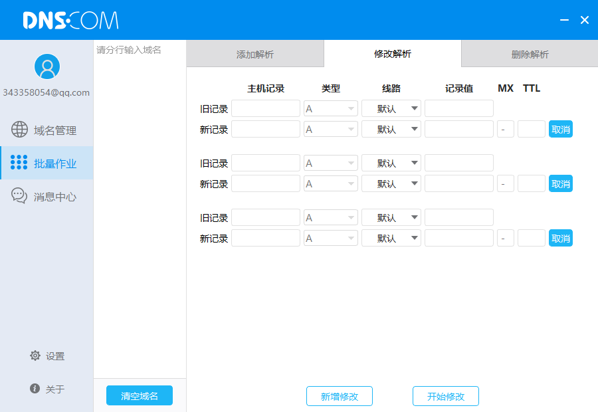This screenshot has width=598, height=412.
Task: Open 类型 dropdown of second 新记录 row
Action: coord(331,184)
